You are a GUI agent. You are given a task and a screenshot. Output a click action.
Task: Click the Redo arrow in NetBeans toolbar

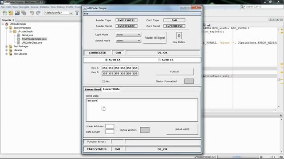38,13
